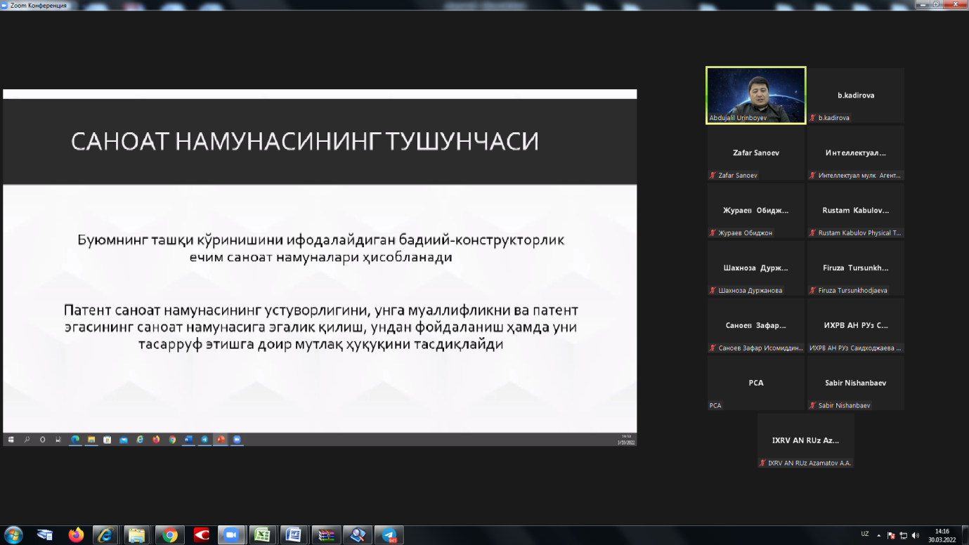Open Windows Explorer folder icon in taskbar
This screenshot has width=969, height=545.
tap(137, 535)
